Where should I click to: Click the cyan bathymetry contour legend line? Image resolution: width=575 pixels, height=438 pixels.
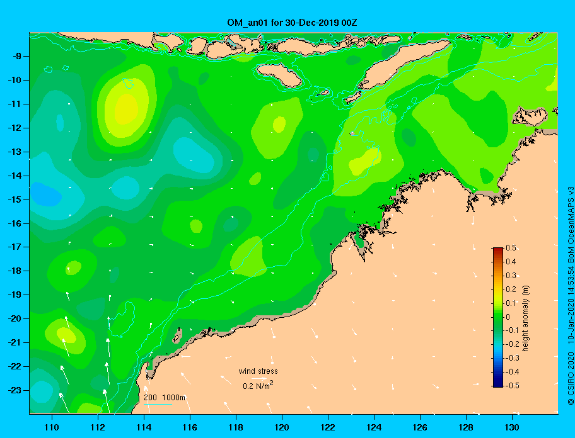point(158,404)
